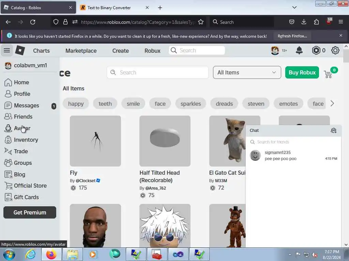The height and width of the screenshot is (261, 349).
Task: Click the colabvm_vm1 username in sidebar
Action: 30,66
